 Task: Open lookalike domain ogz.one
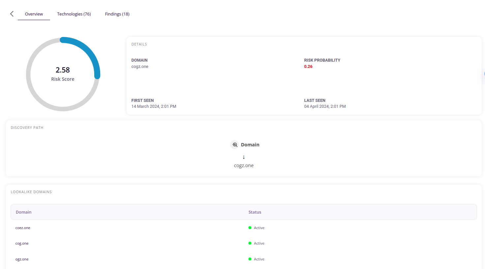(x=22, y=259)
